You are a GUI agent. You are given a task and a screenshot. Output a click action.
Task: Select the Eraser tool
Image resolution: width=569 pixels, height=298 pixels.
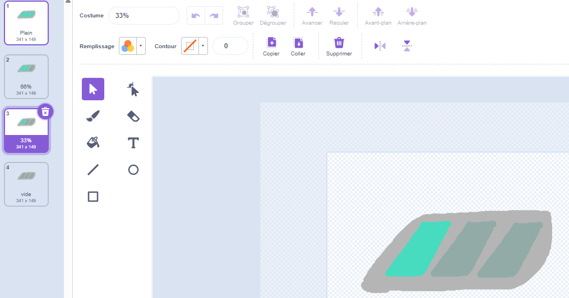(133, 116)
